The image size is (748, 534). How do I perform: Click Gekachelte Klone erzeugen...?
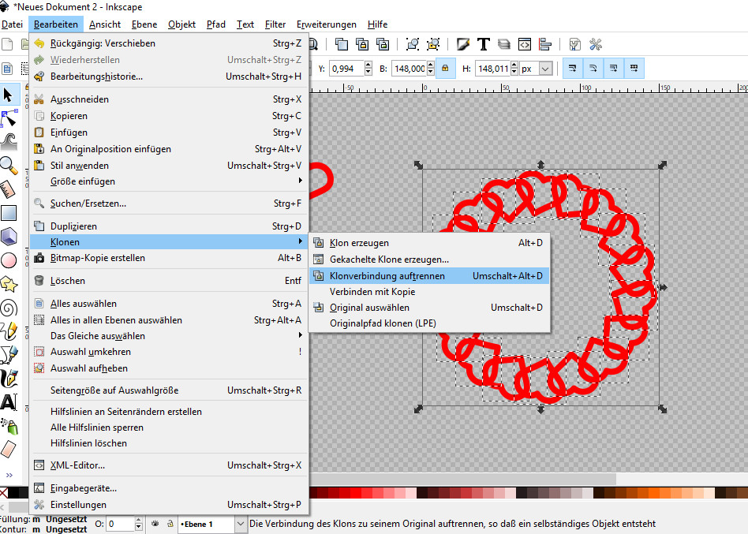tap(389, 260)
